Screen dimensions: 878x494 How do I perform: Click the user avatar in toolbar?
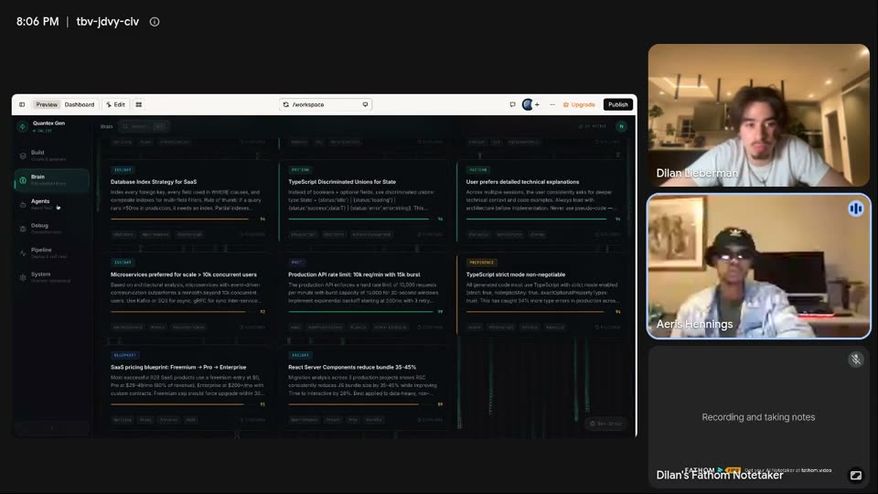527,104
